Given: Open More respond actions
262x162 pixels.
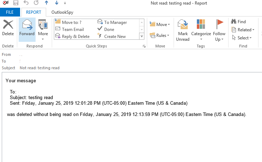Looking at the screenshot, I should pos(43,30).
